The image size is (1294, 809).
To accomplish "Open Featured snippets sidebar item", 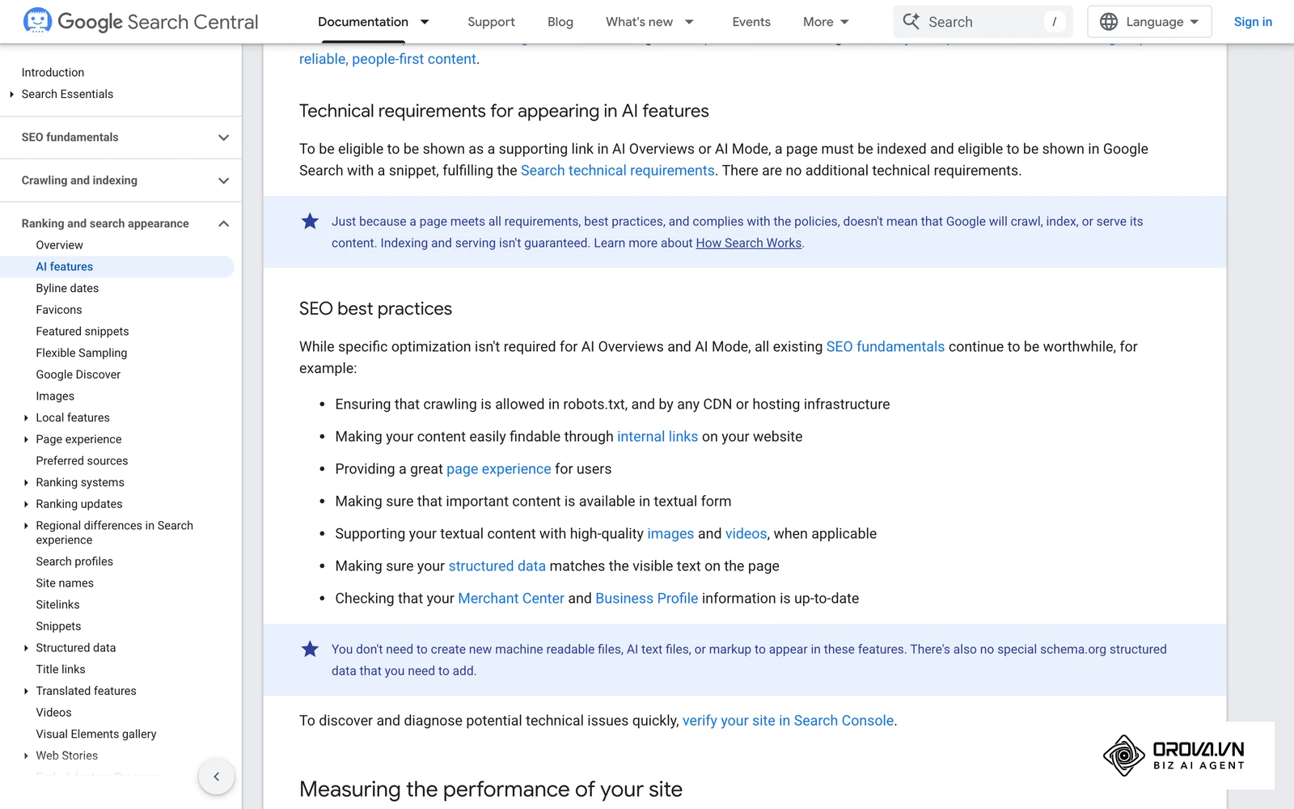I will pos(82,332).
